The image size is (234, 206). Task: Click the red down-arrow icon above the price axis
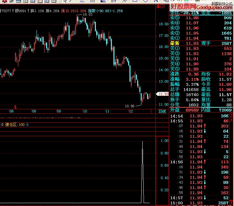tap(158, 5)
